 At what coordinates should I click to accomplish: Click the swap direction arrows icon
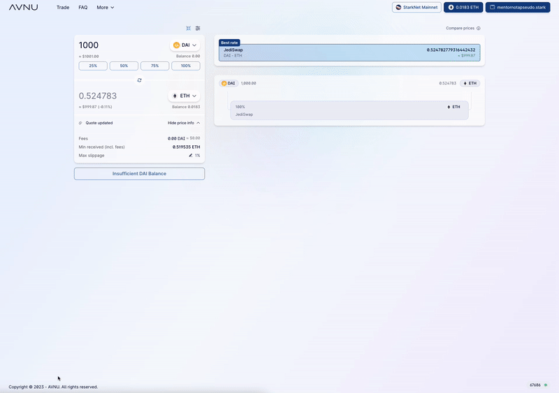tap(139, 80)
